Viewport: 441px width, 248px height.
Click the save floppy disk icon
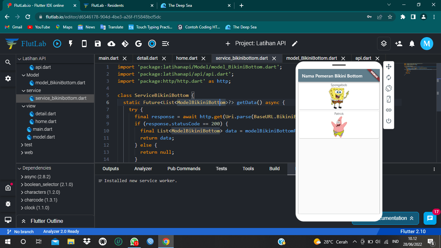point(98,44)
